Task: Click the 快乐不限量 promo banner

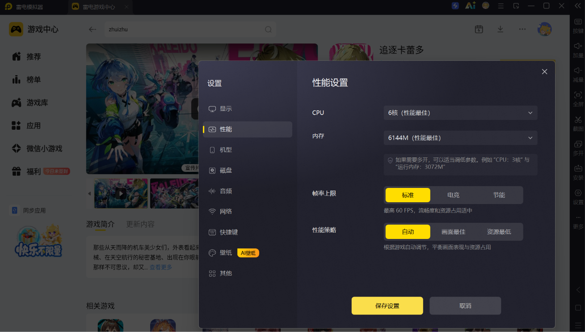Action: pyautogui.click(x=39, y=242)
